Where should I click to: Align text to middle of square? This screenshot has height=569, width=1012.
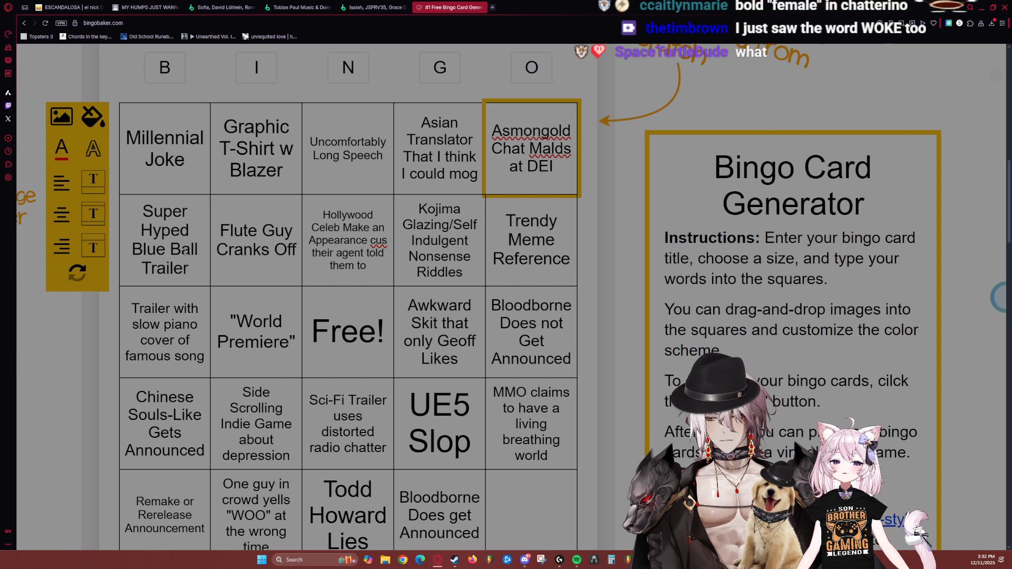93,214
